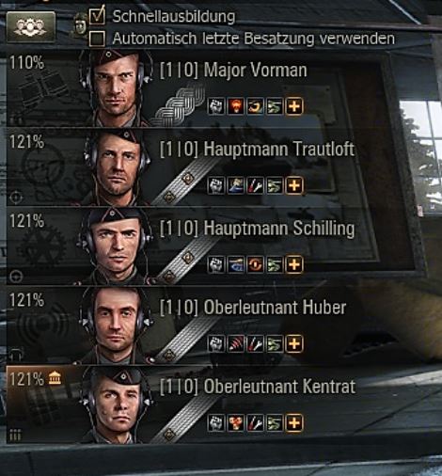Viewport: 442px width, 476px height.
Task: Add new skill plus icon for Major Vorman
Action: tap(293, 106)
